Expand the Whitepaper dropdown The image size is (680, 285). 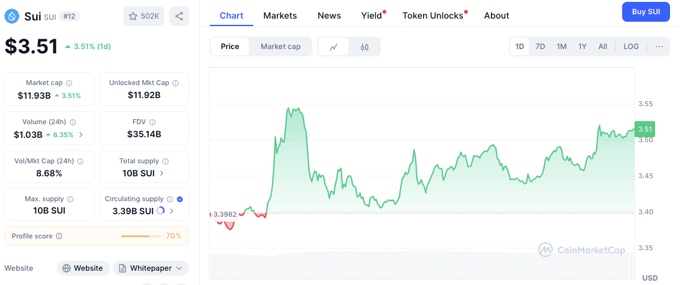[x=151, y=268]
